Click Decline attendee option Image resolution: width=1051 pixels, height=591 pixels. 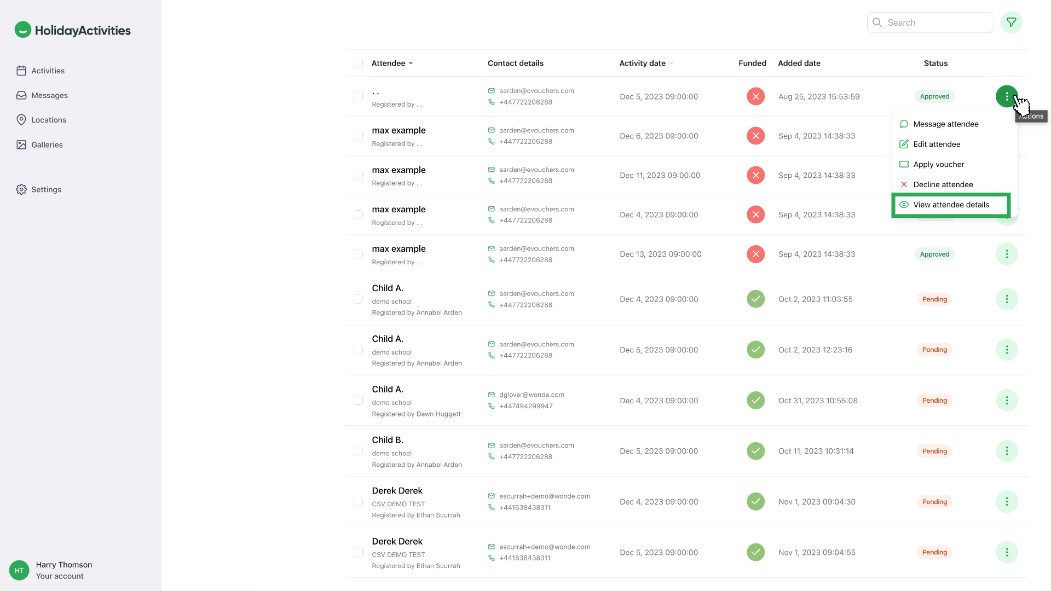tap(943, 184)
